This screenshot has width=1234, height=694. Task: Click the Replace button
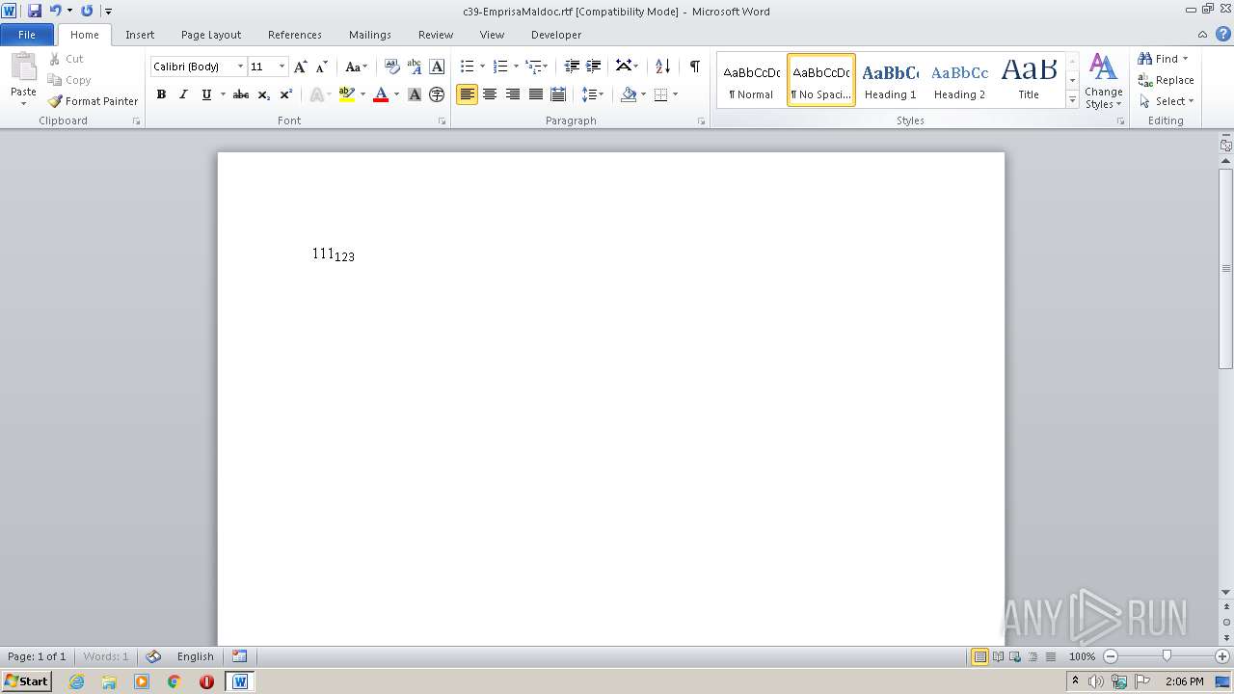[1166, 80]
